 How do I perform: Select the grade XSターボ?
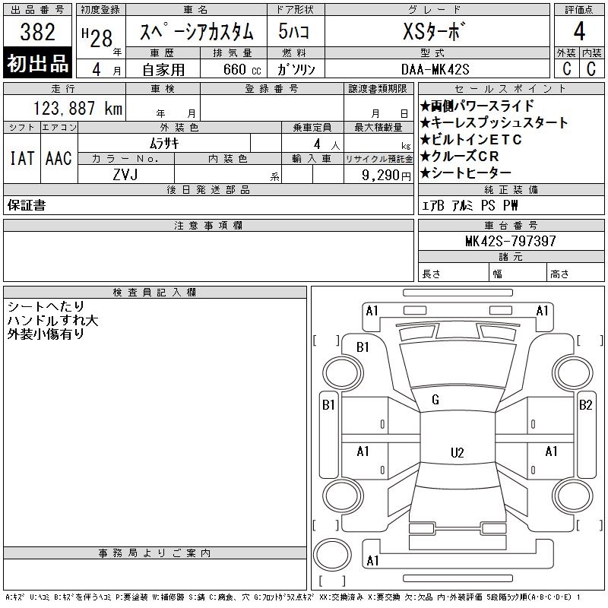tap(433, 31)
